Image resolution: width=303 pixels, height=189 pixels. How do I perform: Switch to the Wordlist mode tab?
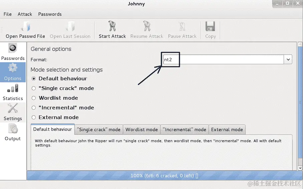tap(141, 129)
